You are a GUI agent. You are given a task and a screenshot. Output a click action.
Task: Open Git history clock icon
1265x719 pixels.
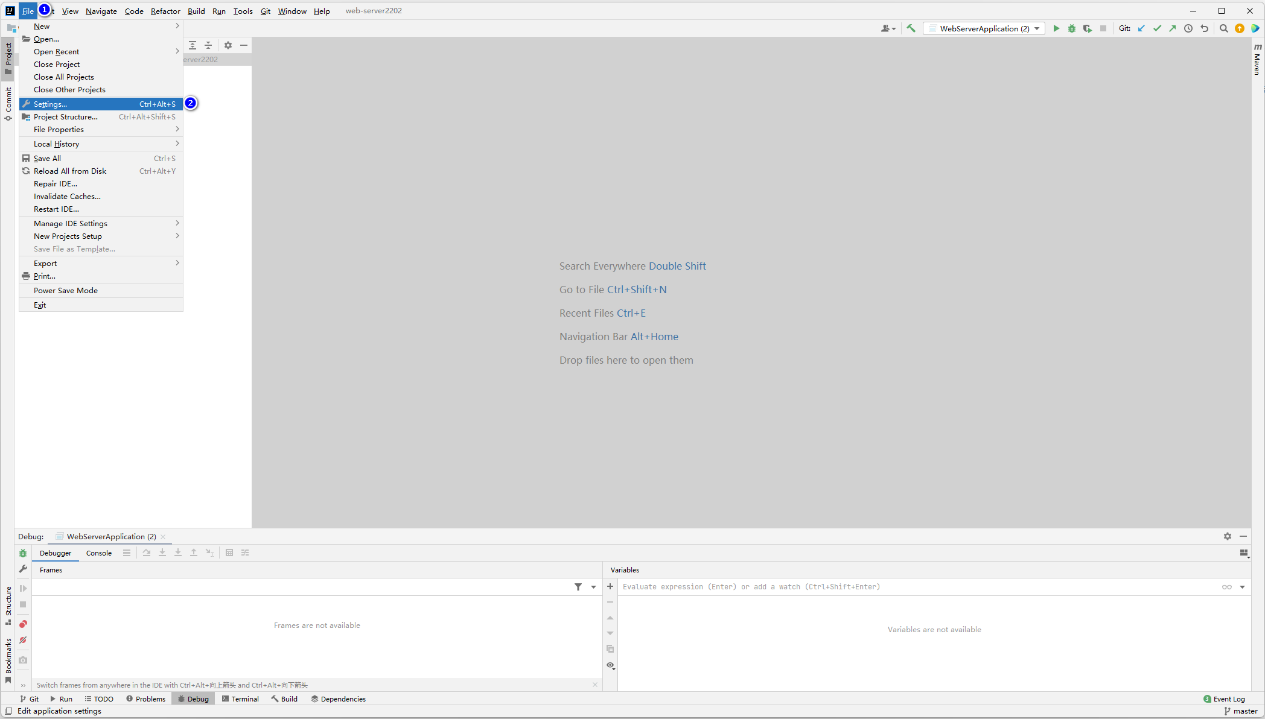1188,28
